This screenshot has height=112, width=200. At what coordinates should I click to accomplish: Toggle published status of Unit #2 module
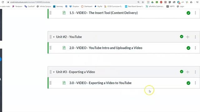point(182,37)
